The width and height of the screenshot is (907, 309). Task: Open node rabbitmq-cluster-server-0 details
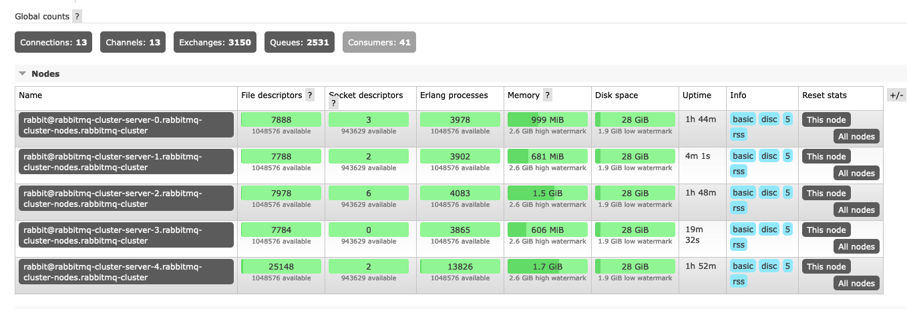click(126, 125)
